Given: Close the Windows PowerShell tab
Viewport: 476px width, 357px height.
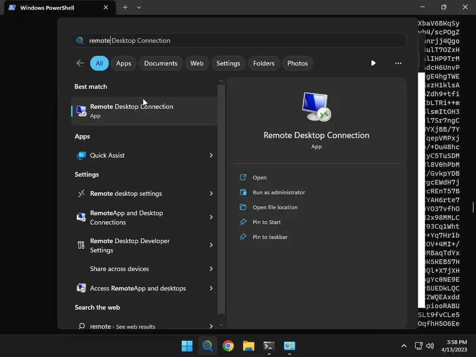Looking at the screenshot, I should coord(106,7).
